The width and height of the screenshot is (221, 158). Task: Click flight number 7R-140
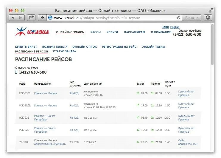[24, 142]
